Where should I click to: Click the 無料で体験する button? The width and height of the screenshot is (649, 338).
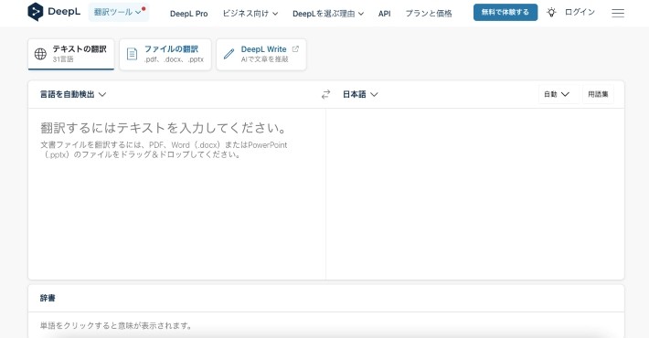click(x=505, y=13)
